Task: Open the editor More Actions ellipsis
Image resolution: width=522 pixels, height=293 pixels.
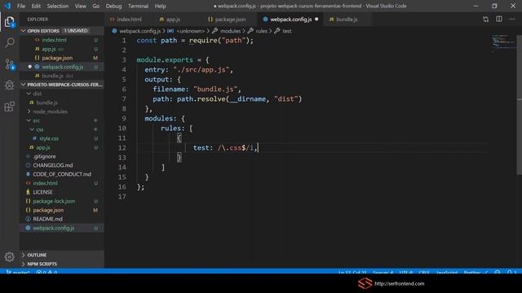Action: coord(512,20)
